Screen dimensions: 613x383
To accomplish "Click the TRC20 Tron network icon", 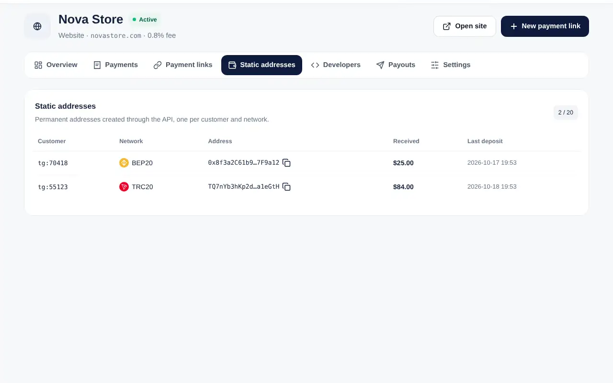I will (124, 187).
